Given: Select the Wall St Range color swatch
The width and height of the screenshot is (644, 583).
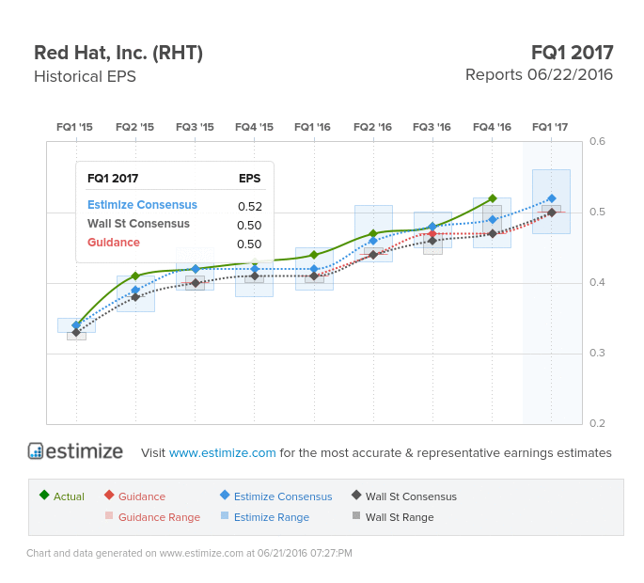Looking at the screenshot, I should [356, 515].
